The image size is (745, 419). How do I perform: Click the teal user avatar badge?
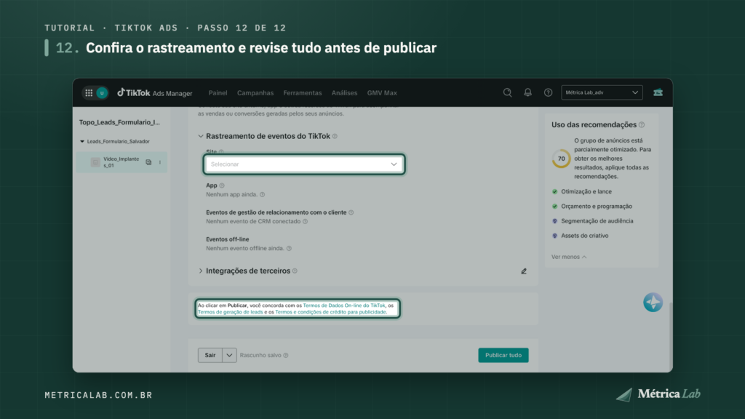[102, 93]
